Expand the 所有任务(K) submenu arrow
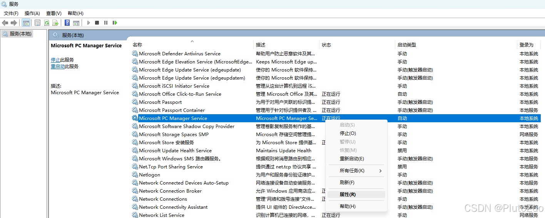This screenshot has height=218, width=545. (381, 170)
